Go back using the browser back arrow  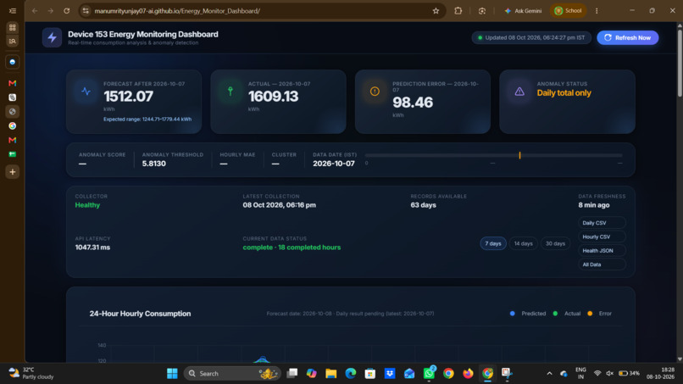(x=35, y=11)
